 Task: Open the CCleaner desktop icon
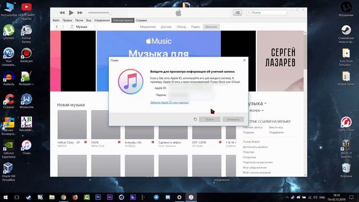(8, 101)
